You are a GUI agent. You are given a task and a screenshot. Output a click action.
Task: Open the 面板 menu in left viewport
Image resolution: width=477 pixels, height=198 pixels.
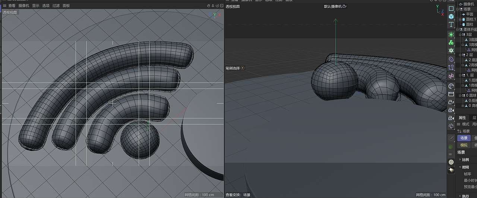point(66,6)
